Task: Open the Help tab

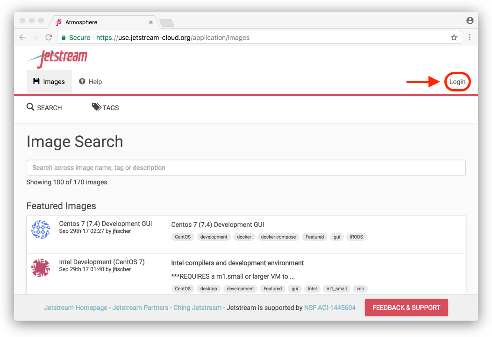Action: (90, 82)
